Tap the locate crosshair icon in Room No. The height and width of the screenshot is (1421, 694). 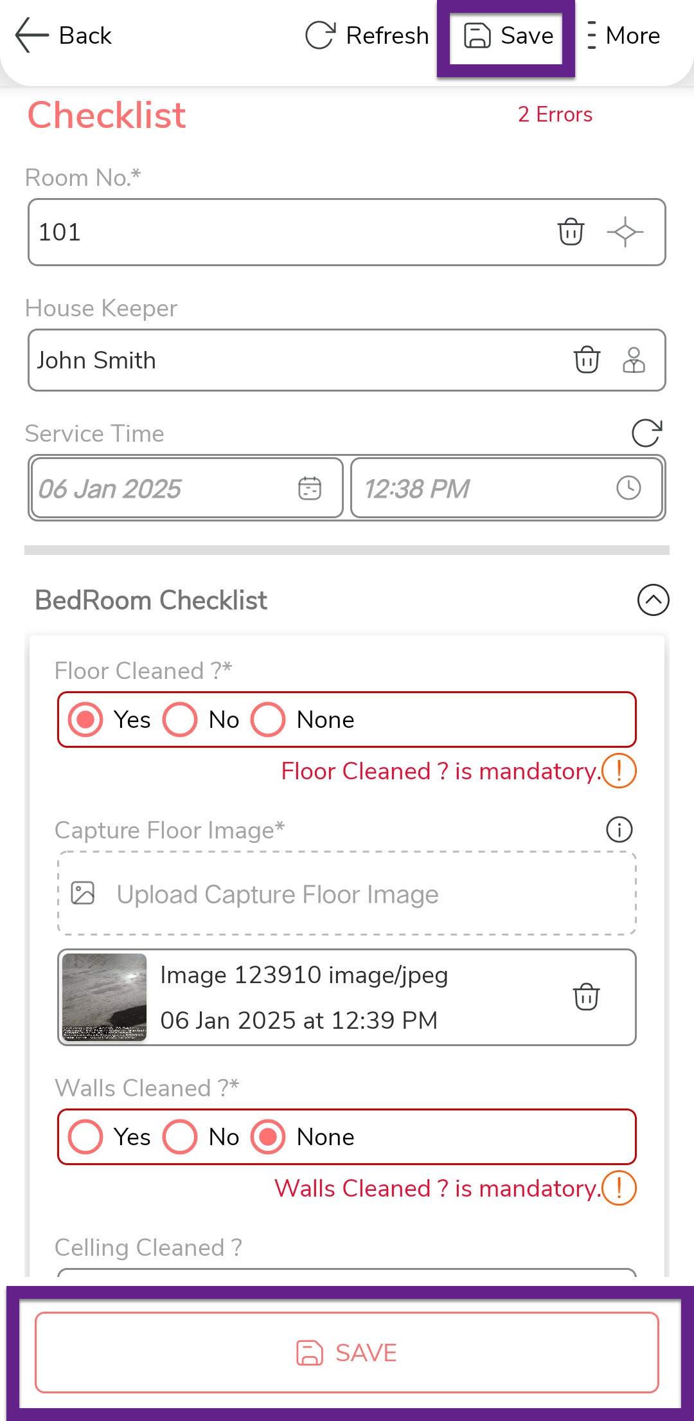(625, 232)
